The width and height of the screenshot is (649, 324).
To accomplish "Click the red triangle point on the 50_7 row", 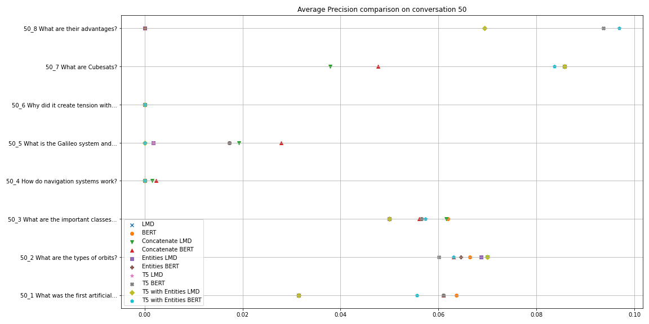I will pyautogui.click(x=378, y=67).
